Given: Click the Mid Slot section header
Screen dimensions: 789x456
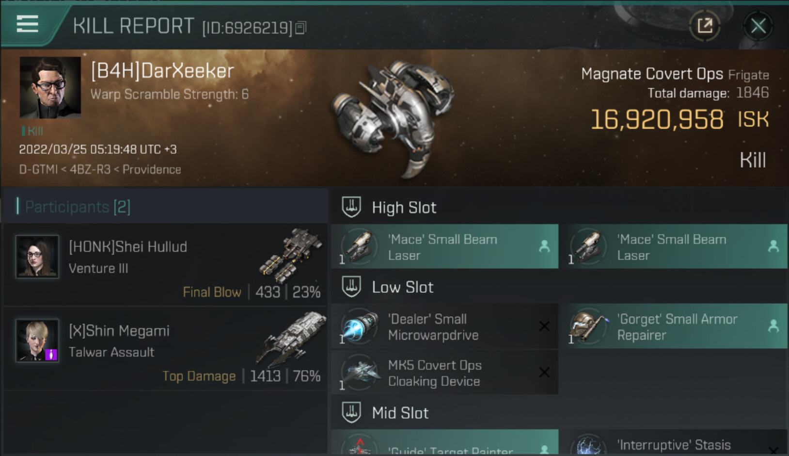Looking at the screenshot, I should pos(400,413).
